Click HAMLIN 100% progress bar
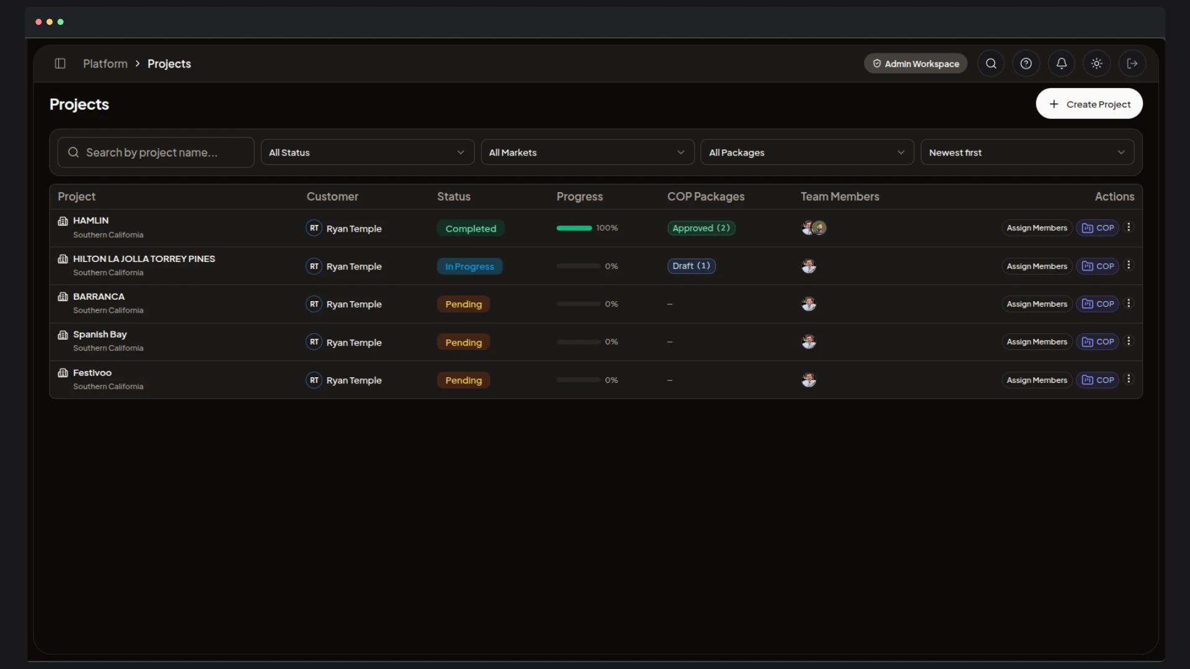Screen dimensions: 1190x669 pyautogui.click(x=574, y=228)
